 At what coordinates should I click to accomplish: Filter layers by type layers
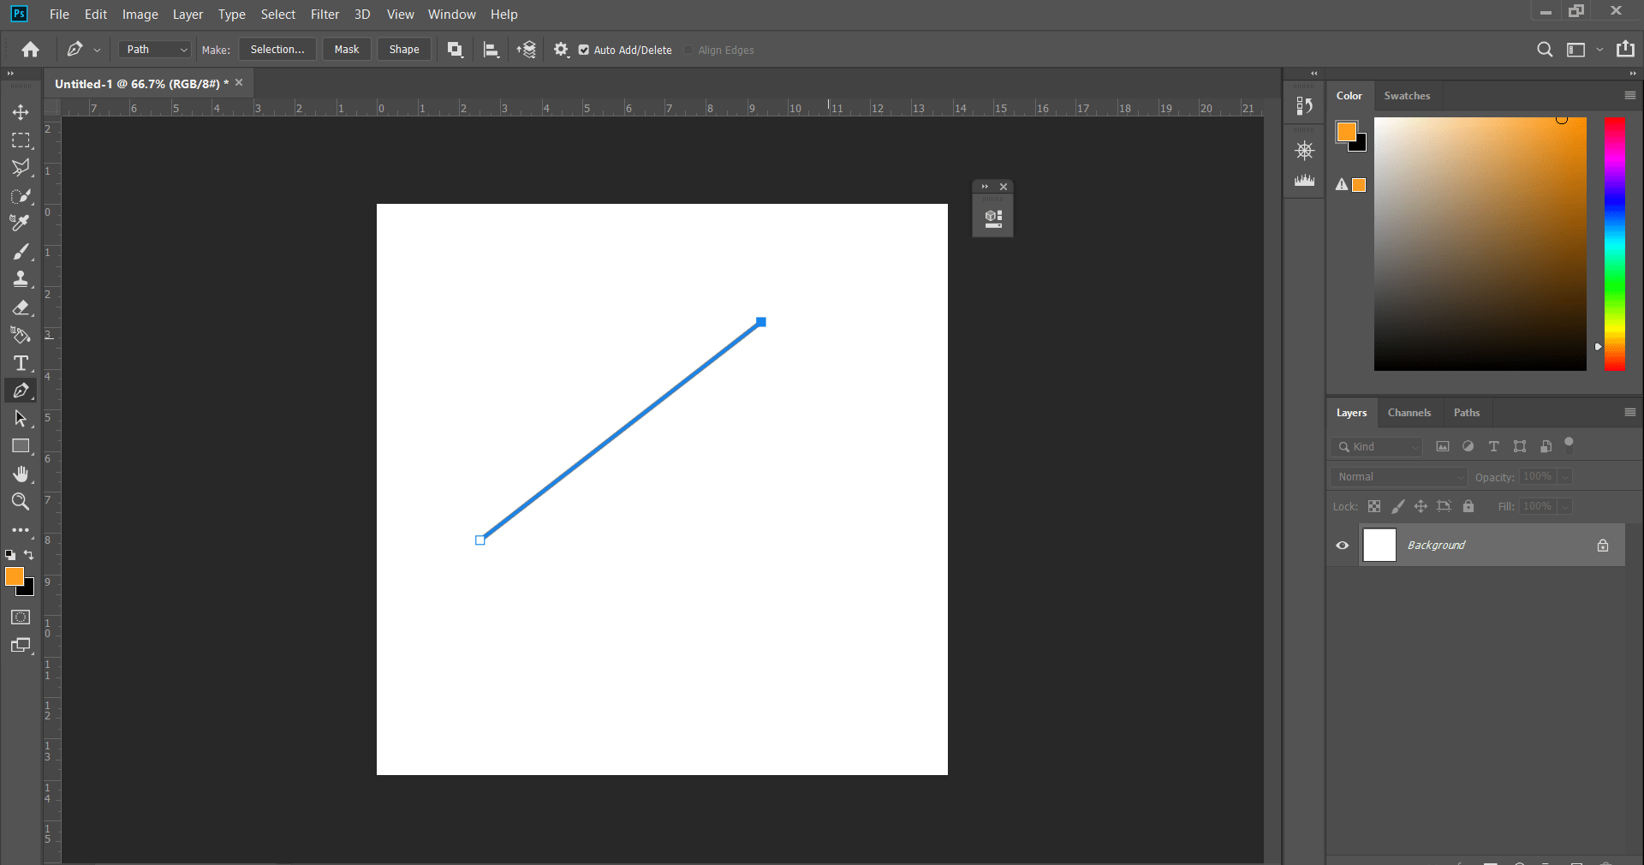(1494, 446)
